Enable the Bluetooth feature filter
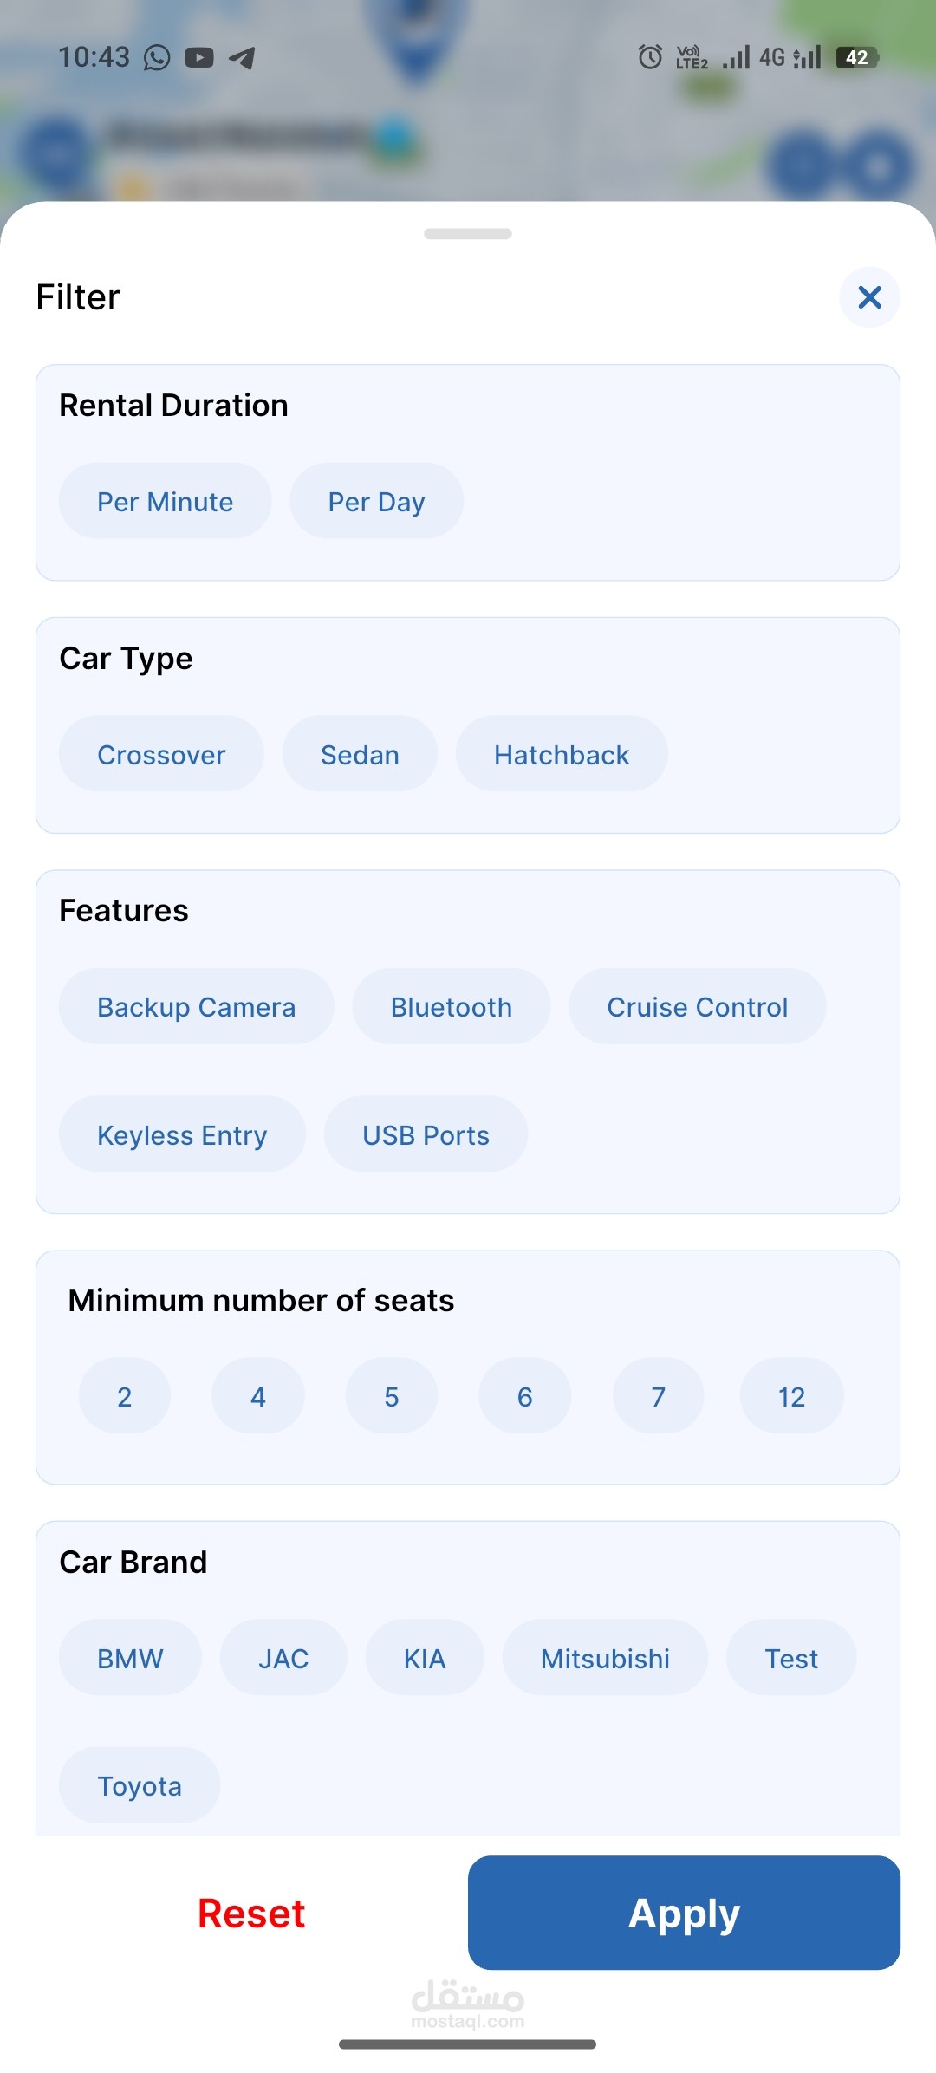 [451, 1006]
